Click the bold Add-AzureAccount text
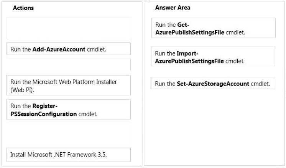 pos(59,49)
